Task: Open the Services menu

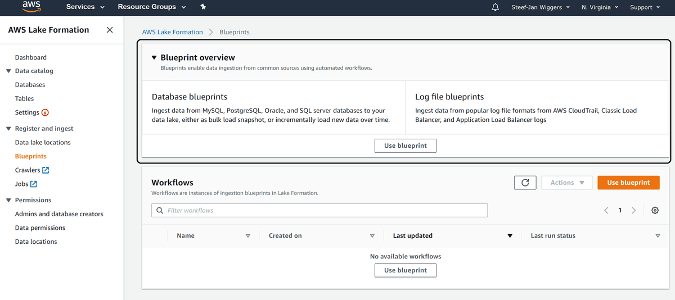Action: pos(85,7)
